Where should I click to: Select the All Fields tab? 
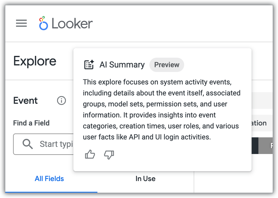49,178
